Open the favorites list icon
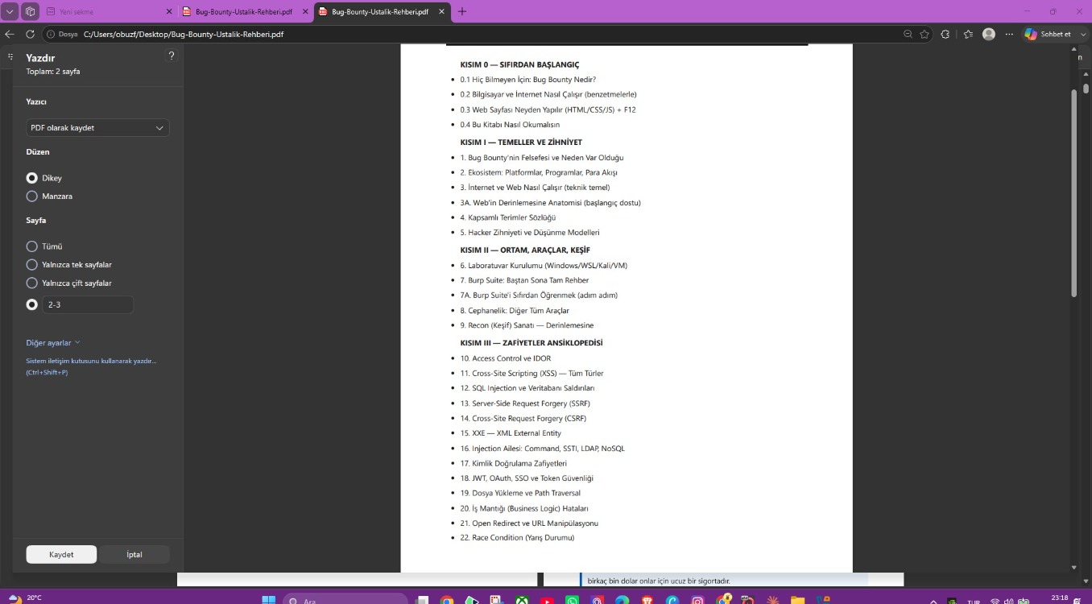 click(968, 35)
